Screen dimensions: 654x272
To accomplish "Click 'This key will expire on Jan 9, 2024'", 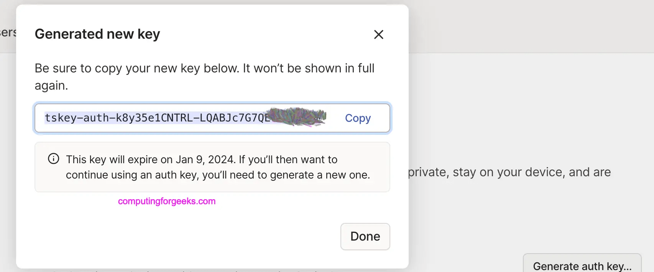I will (150, 159).
